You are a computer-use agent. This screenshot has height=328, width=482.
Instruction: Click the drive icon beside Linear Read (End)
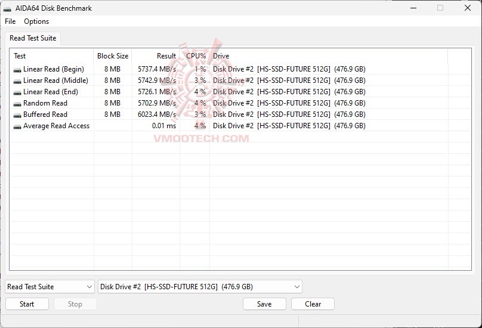click(17, 93)
